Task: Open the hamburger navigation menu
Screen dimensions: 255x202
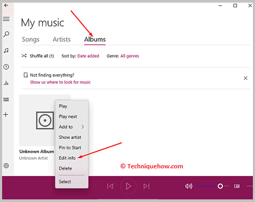Action: point(6,19)
